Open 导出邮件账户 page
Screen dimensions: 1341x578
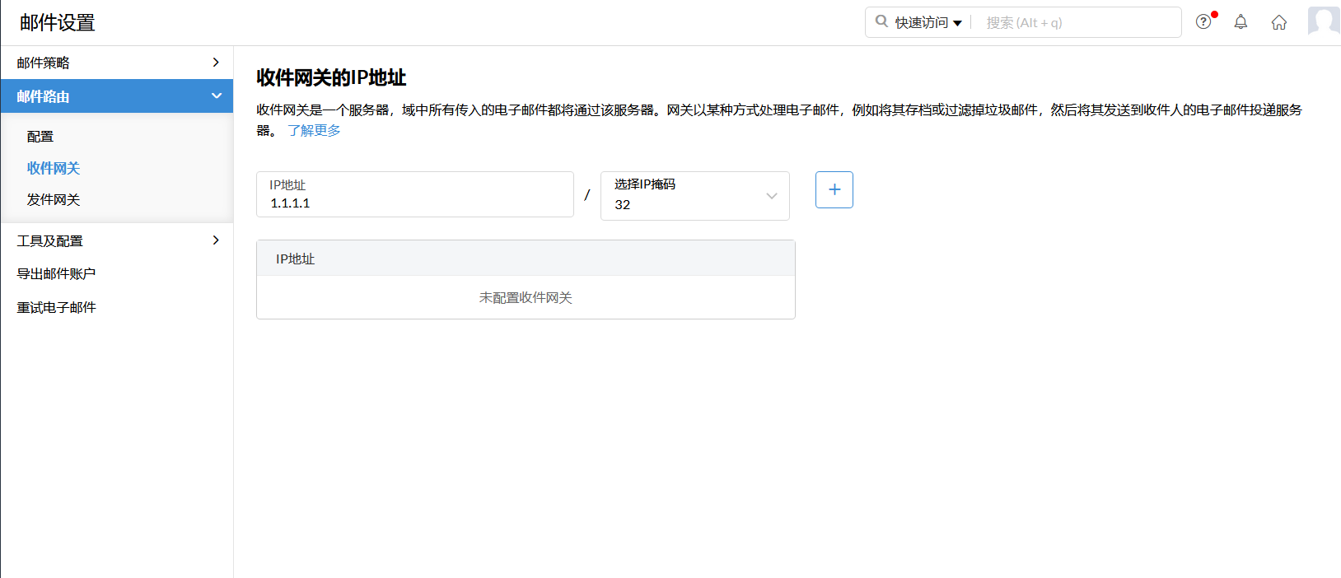pyautogui.click(x=57, y=274)
